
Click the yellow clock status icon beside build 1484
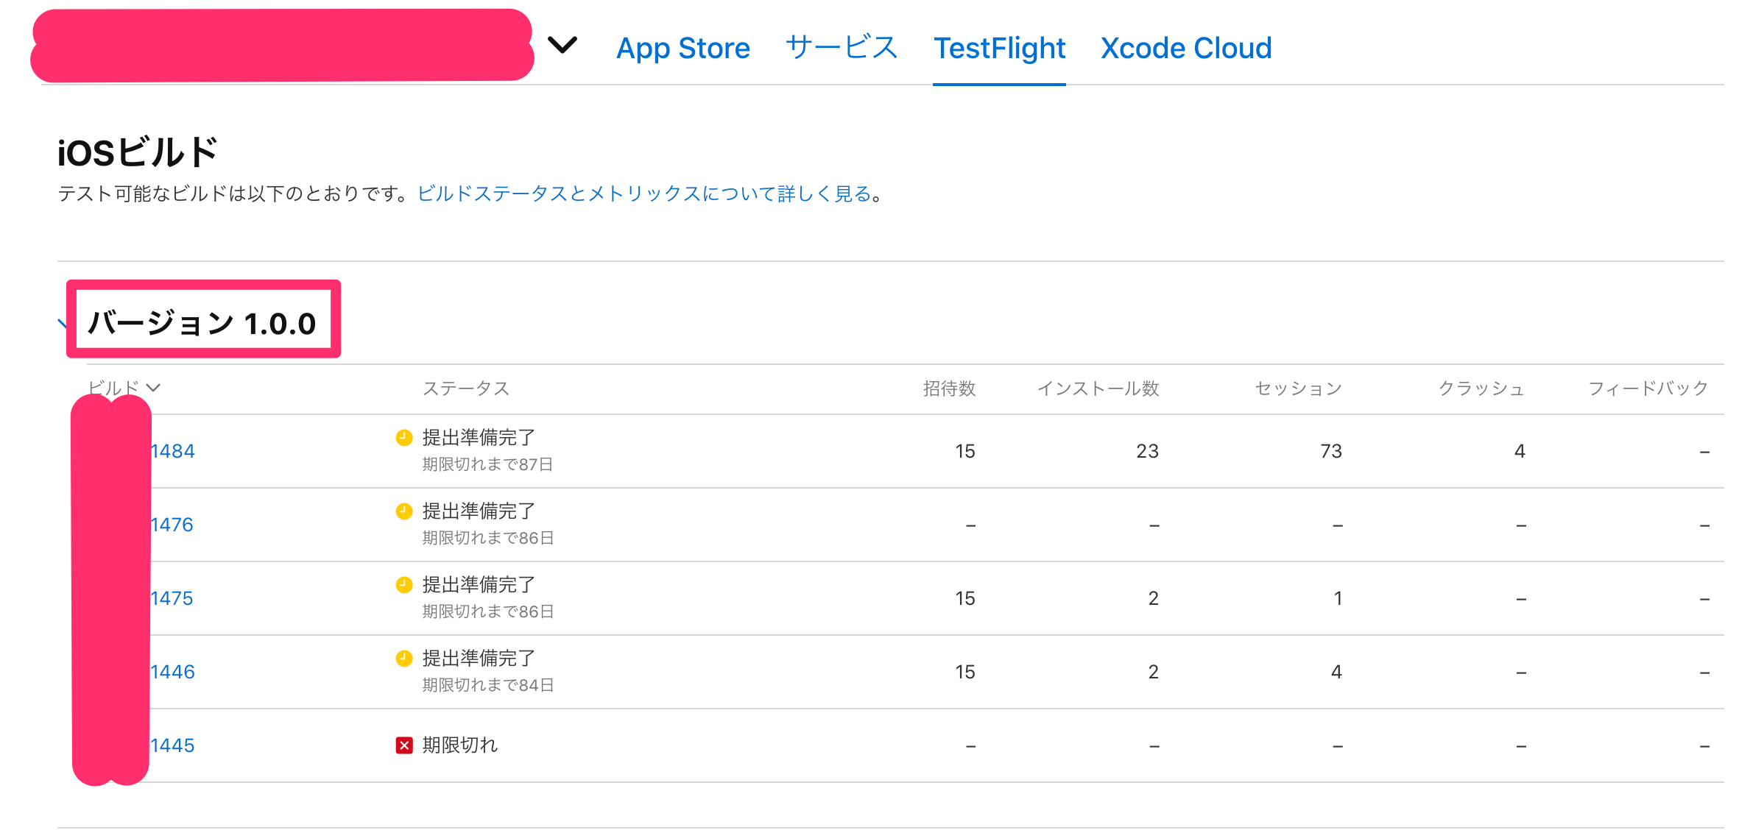point(403,437)
